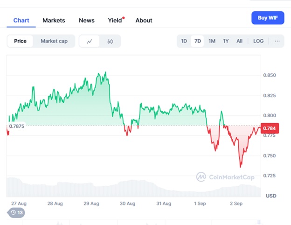
Task: Click the history clock icon badge
Action: [16, 212]
